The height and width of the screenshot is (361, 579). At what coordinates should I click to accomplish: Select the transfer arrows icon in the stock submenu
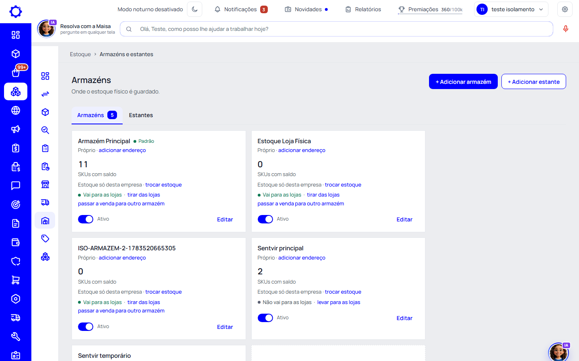45,94
